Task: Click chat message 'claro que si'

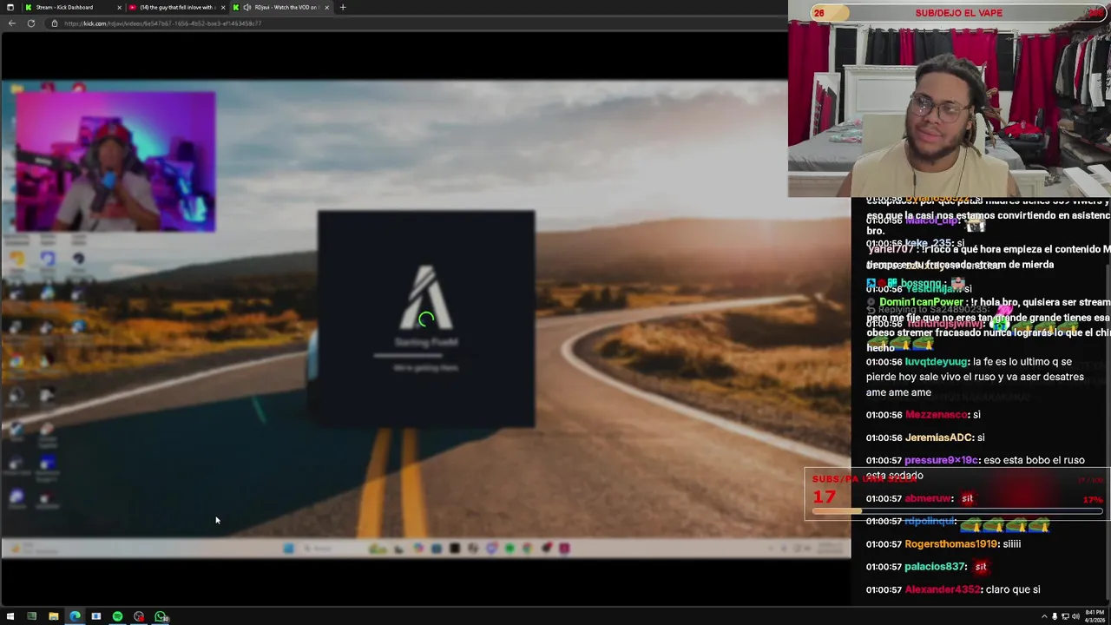Action: pos(1014,590)
